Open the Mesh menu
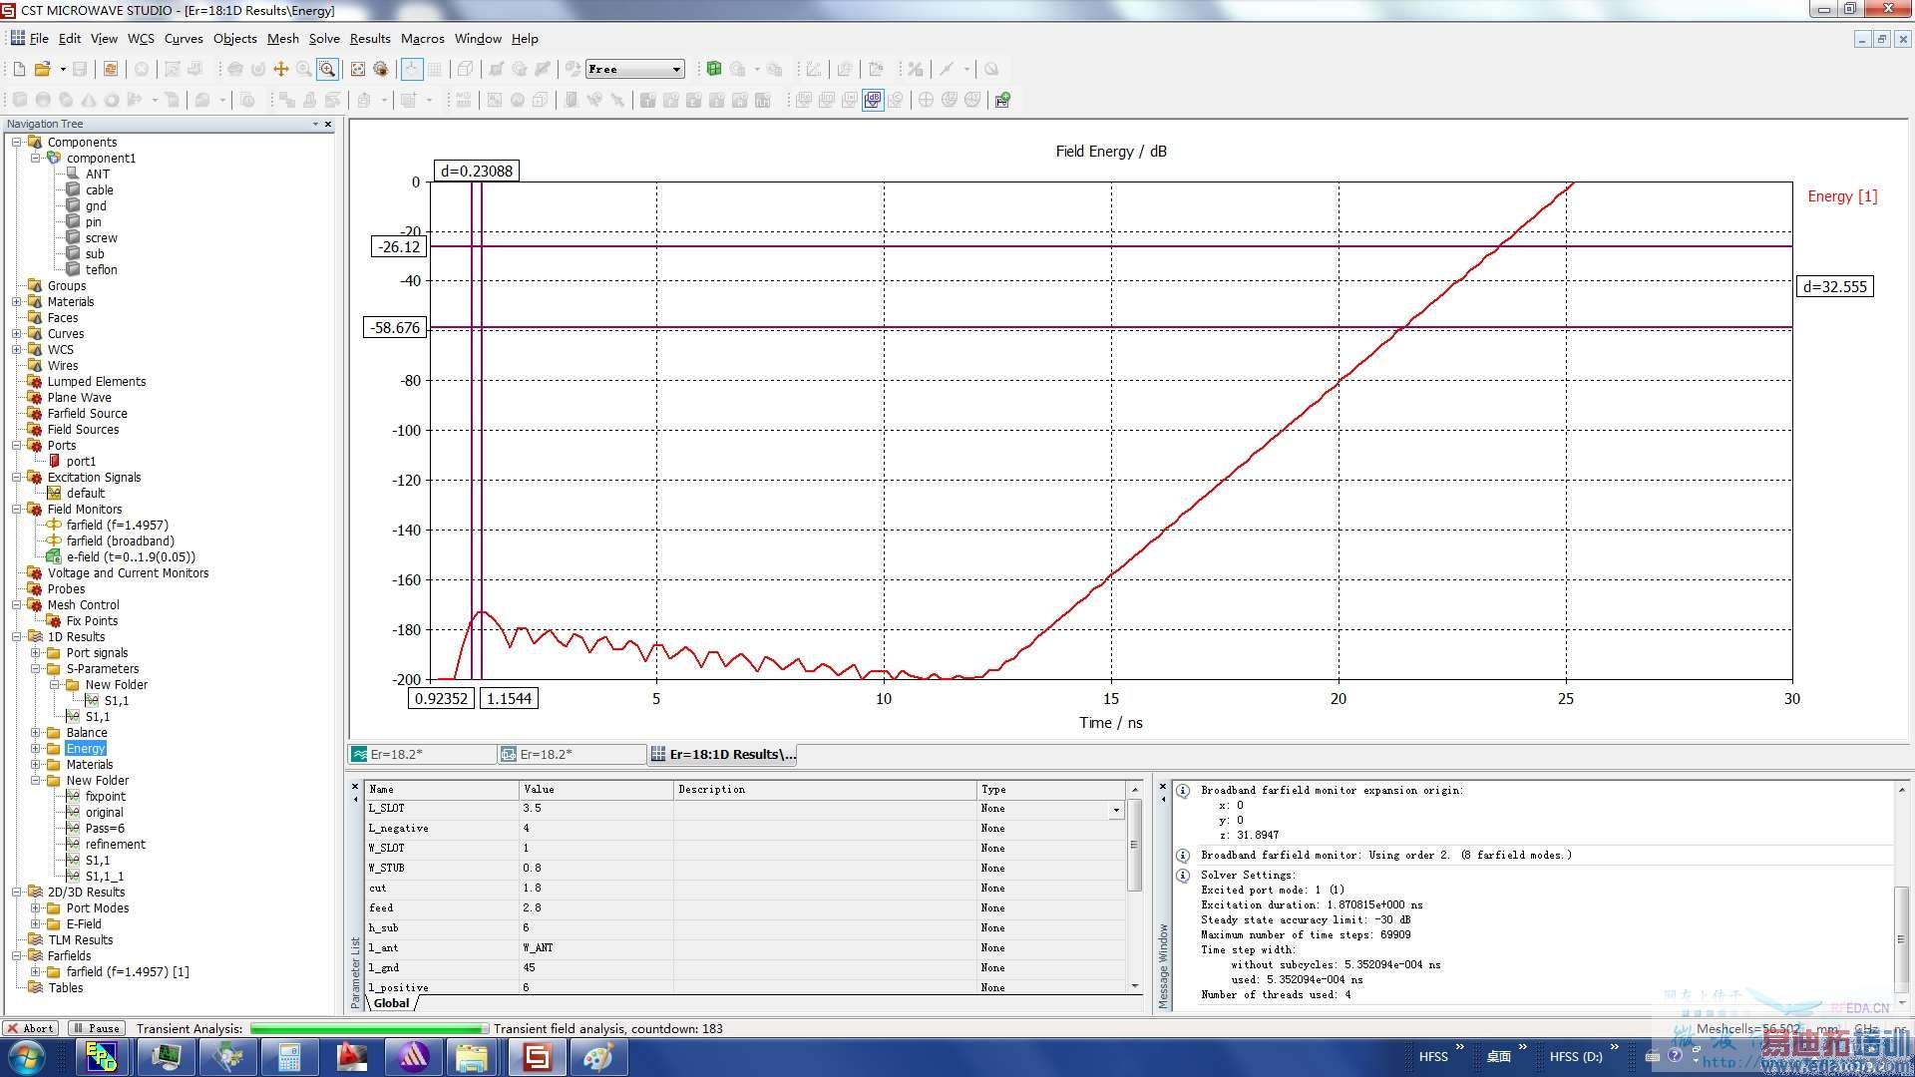The image size is (1915, 1077). (283, 38)
